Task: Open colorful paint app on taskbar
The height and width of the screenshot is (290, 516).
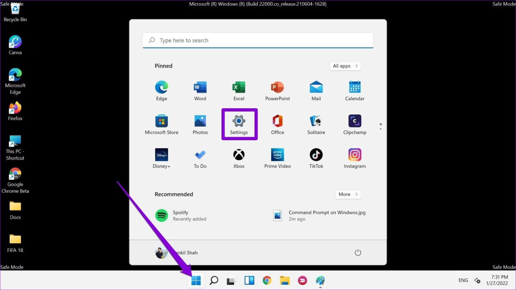Action: point(320,280)
